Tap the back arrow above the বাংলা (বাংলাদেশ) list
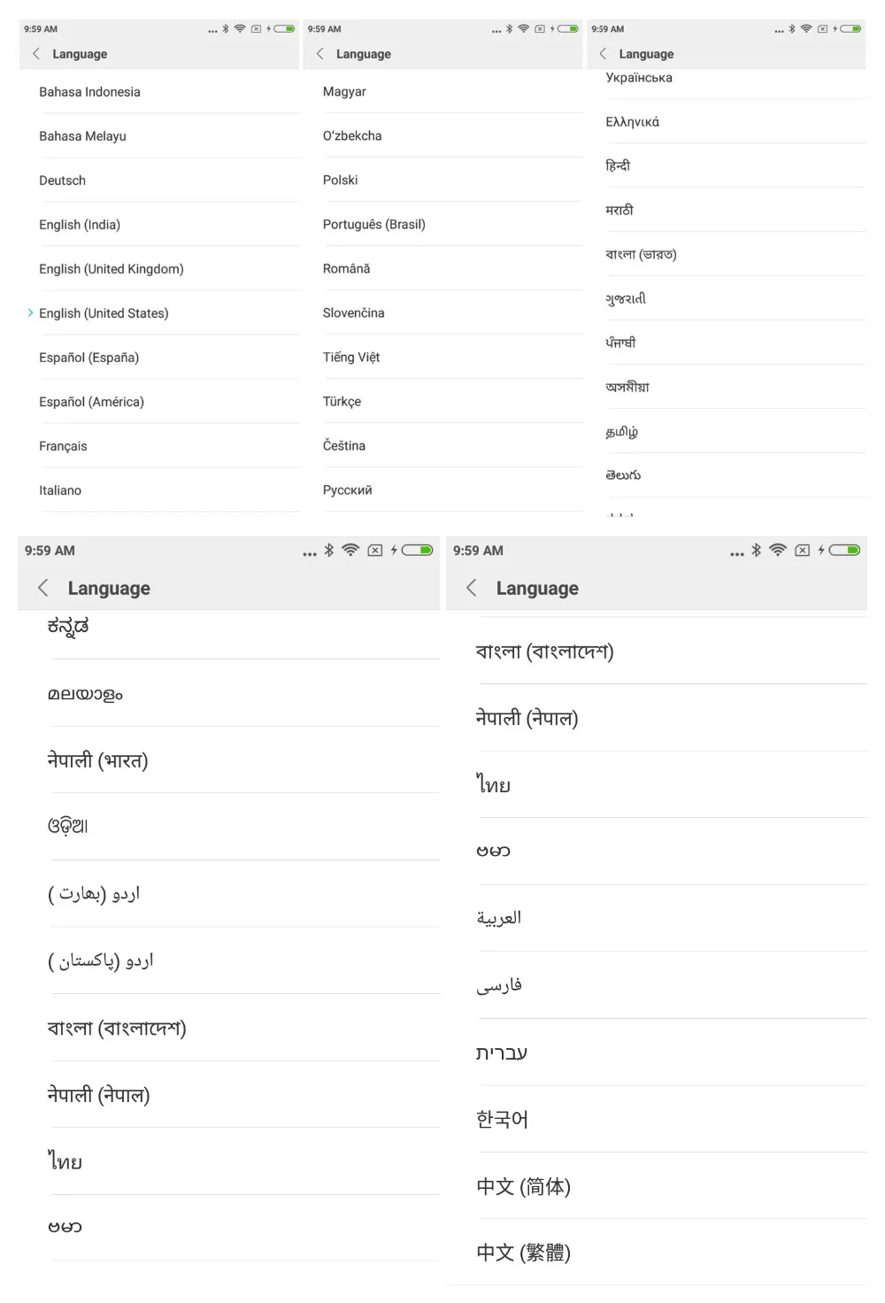The height and width of the screenshot is (1303, 885). tap(471, 588)
